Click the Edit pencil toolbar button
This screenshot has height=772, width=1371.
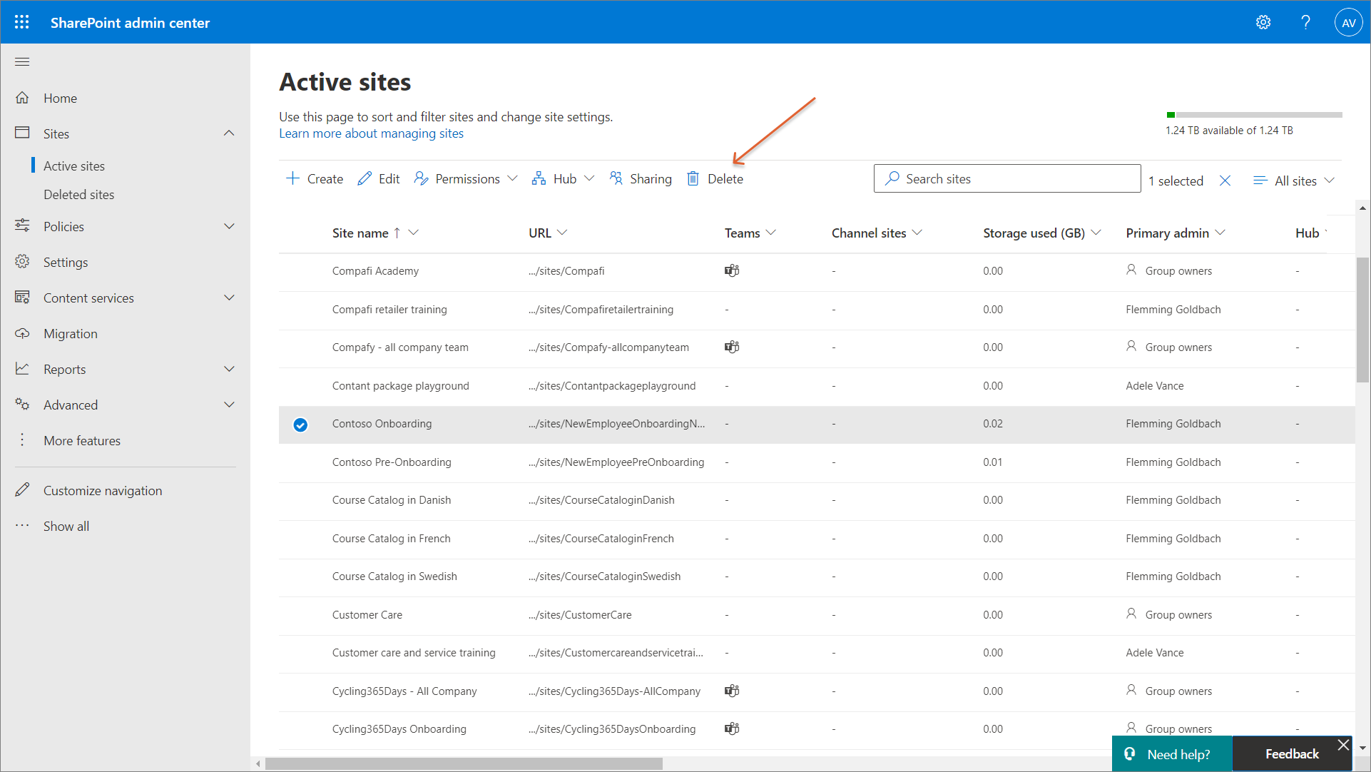tap(379, 179)
